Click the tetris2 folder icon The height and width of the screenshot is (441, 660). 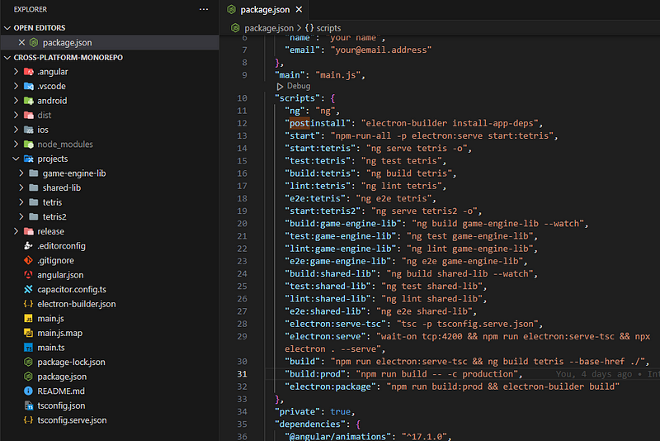(34, 217)
